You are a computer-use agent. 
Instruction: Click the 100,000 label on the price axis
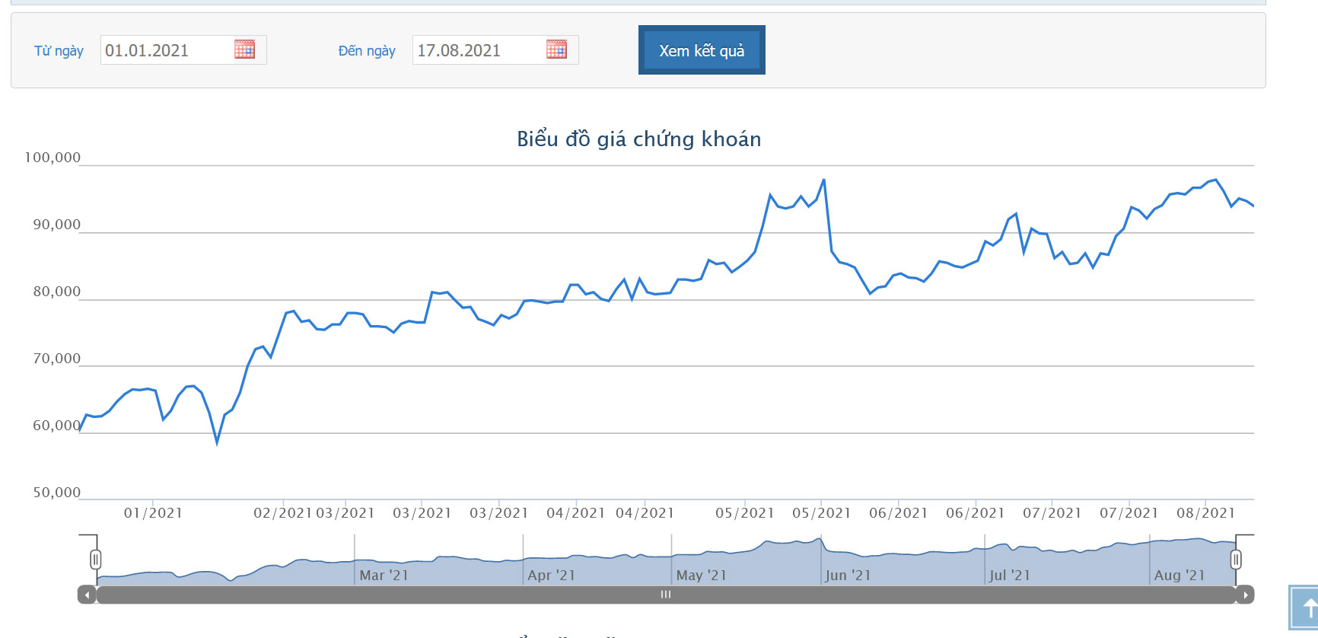(53, 158)
